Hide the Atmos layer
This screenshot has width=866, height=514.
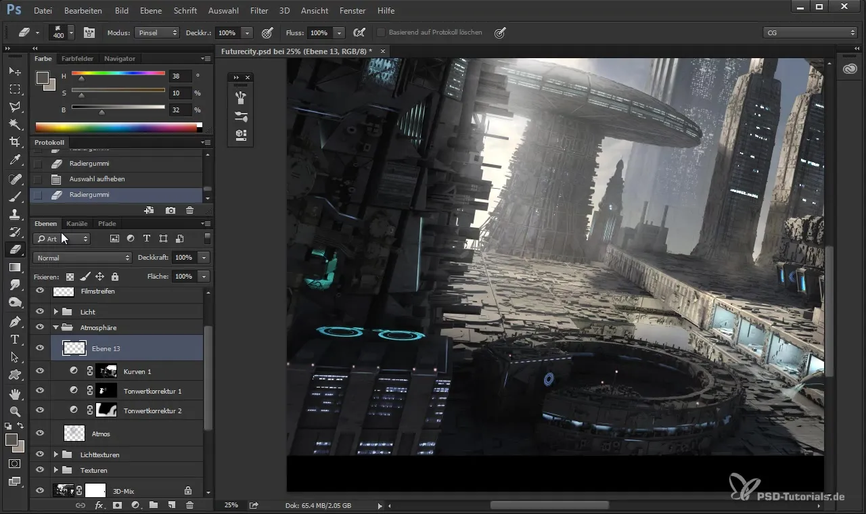click(x=40, y=434)
